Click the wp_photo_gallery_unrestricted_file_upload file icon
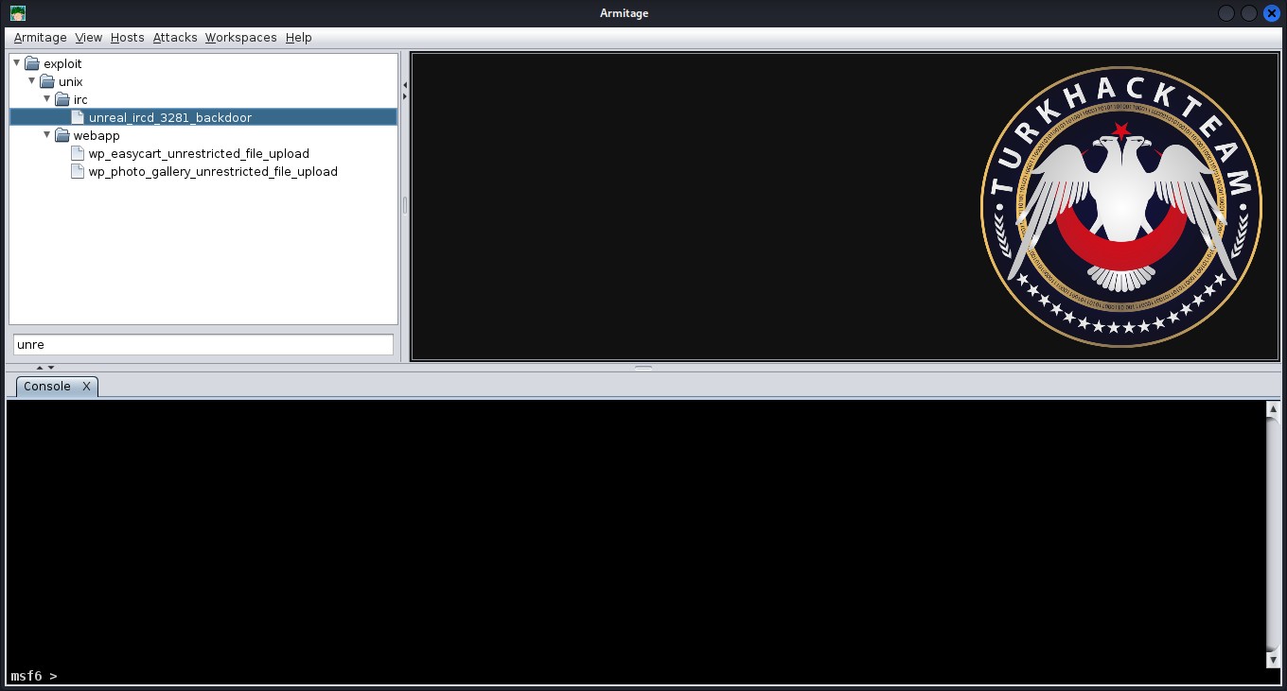Viewport: 1287px width, 691px height. 79,171
